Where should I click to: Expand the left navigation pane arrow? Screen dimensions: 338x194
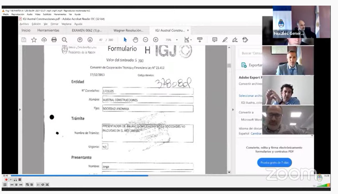20,109
